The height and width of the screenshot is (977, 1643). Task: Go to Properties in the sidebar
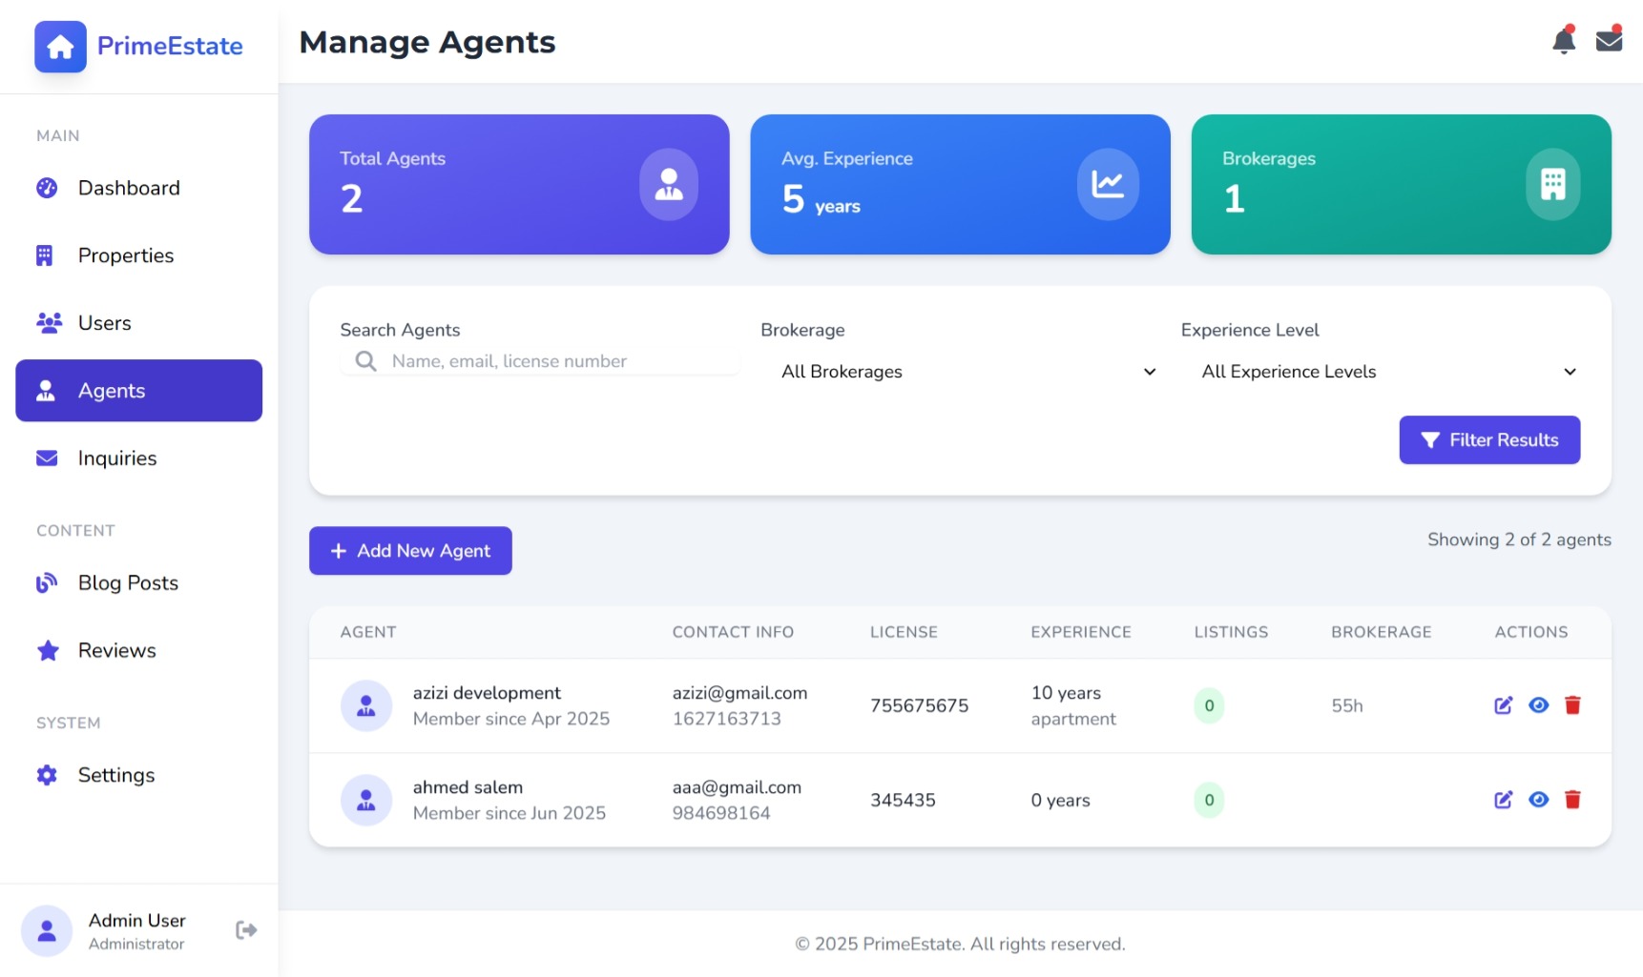point(126,256)
